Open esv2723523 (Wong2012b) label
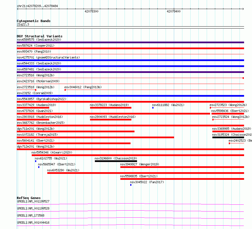 coord(228,105)
